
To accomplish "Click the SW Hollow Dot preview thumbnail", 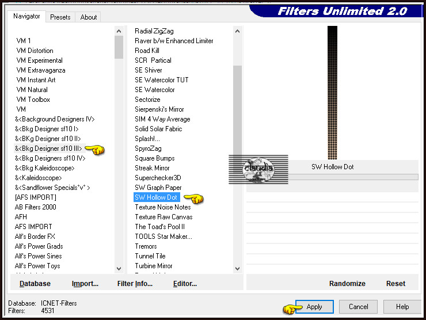I will [x=332, y=93].
